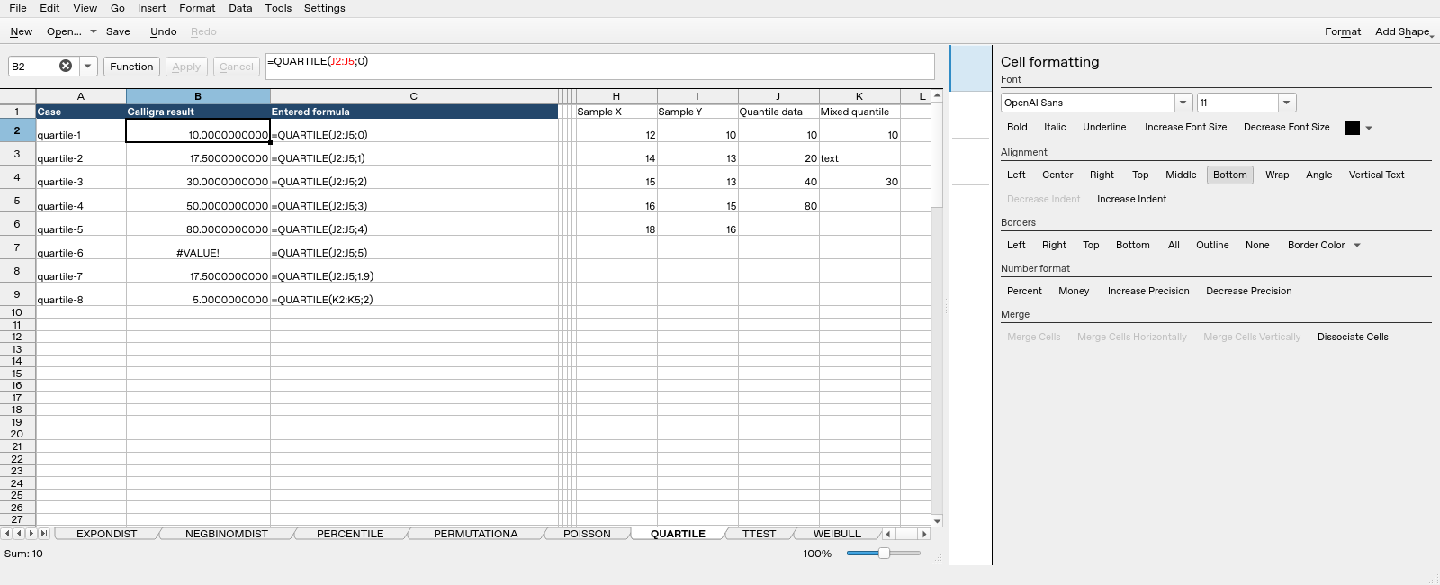Click Increase Font Size

click(1185, 128)
